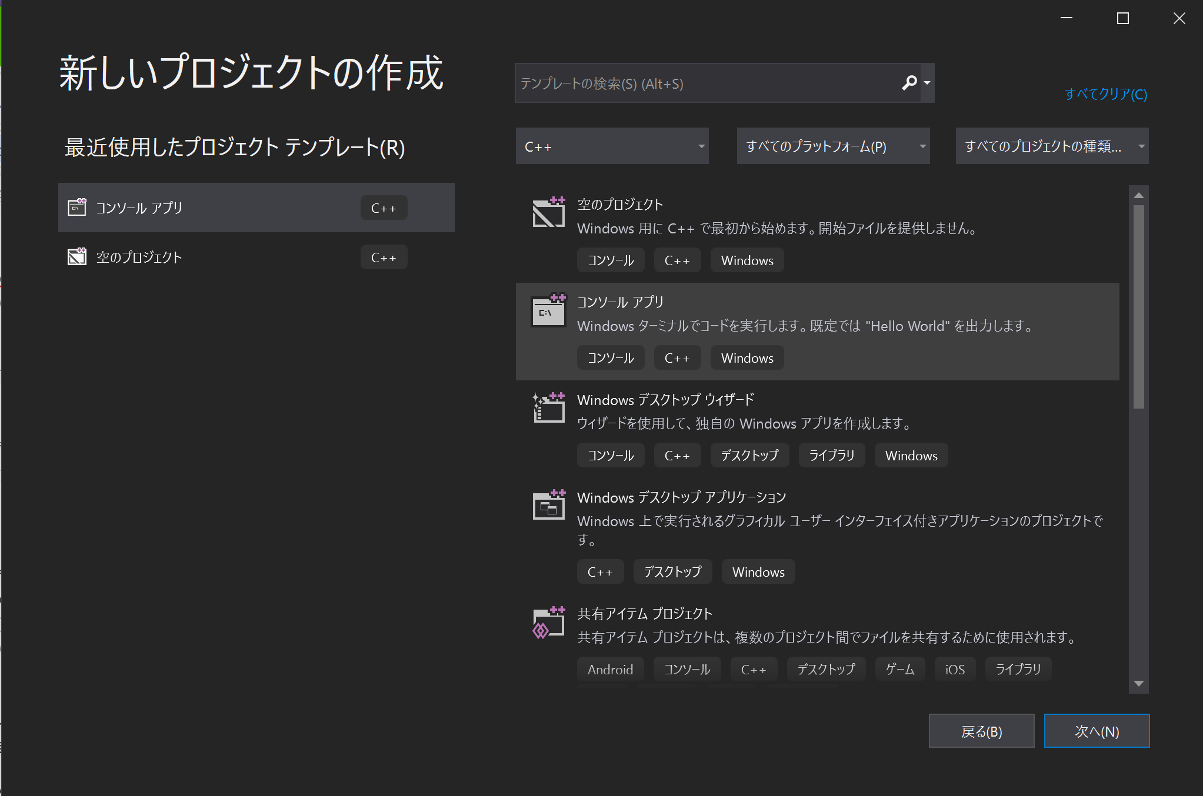Open the C++ language dropdown
Image resolution: width=1203 pixels, height=796 pixels.
612,146
